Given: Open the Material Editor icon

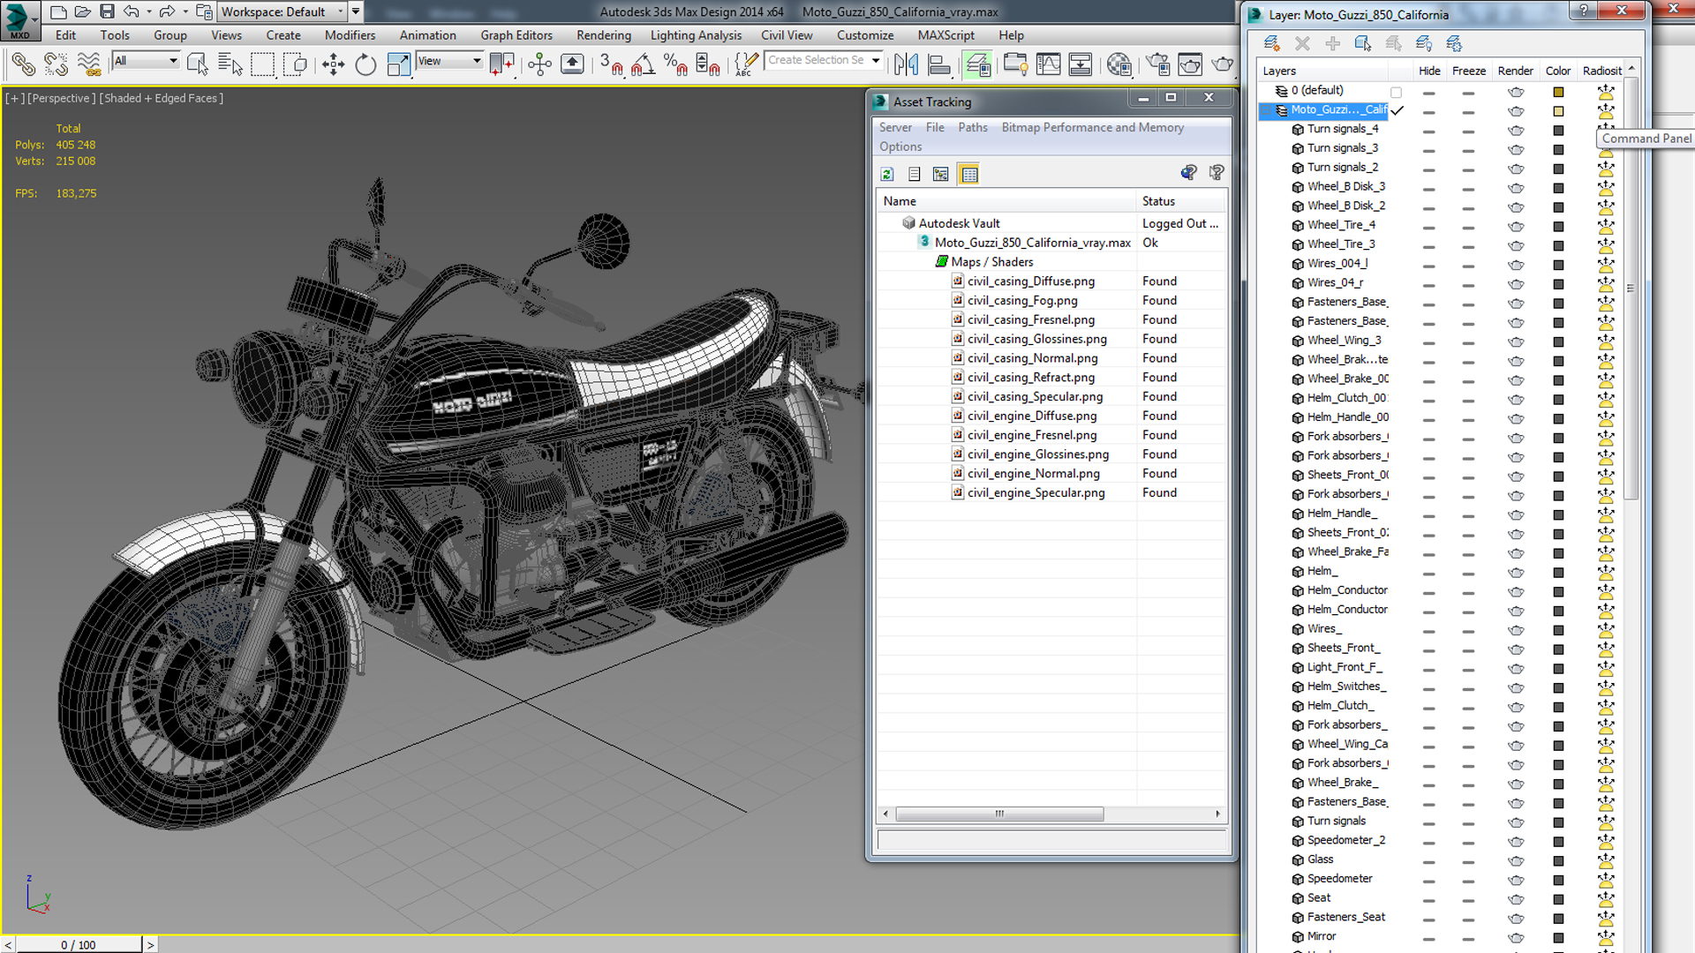Looking at the screenshot, I should [1119, 64].
